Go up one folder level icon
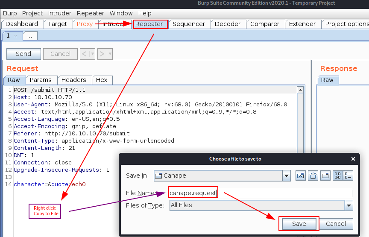The width and height of the screenshot is (369, 237). coord(301,176)
